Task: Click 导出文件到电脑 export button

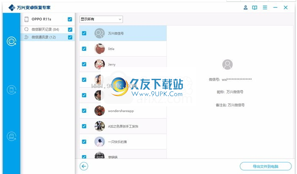Action: pyautogui.click(x=265, y=166)
